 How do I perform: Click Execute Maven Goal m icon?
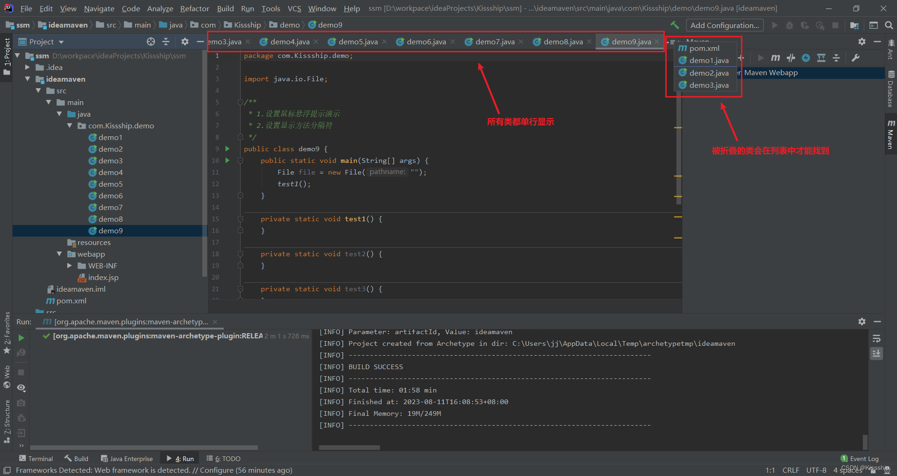click(776, 58)
